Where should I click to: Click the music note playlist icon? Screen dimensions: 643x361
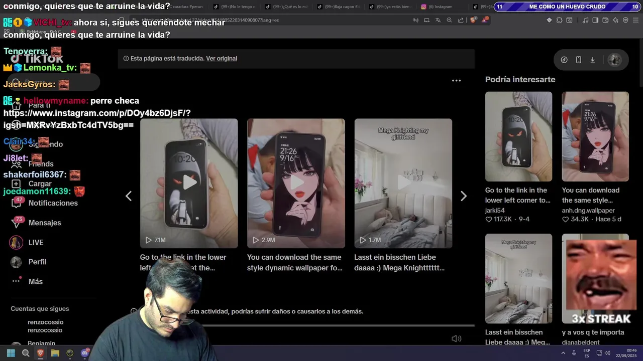[x=585, y=20]
